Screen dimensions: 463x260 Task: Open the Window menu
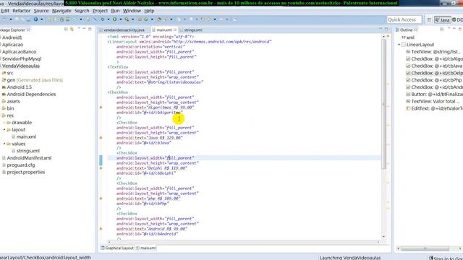tap(132, 11)
